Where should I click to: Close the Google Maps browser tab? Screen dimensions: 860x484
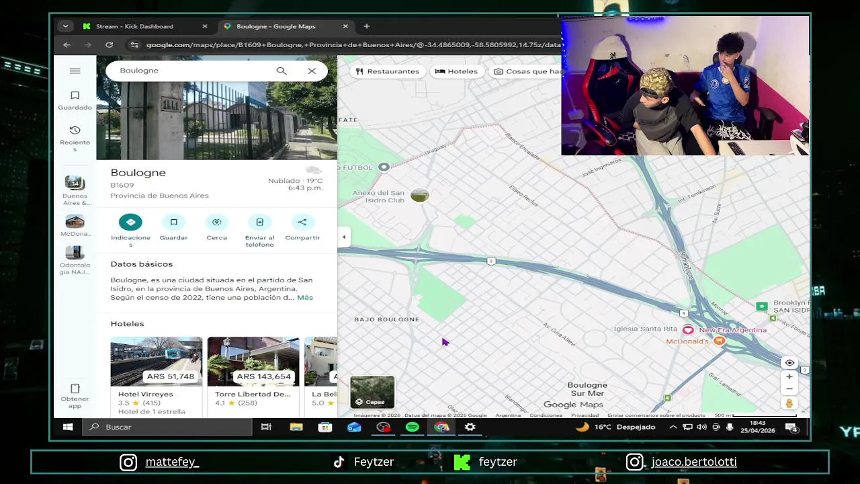pos(345,26)
